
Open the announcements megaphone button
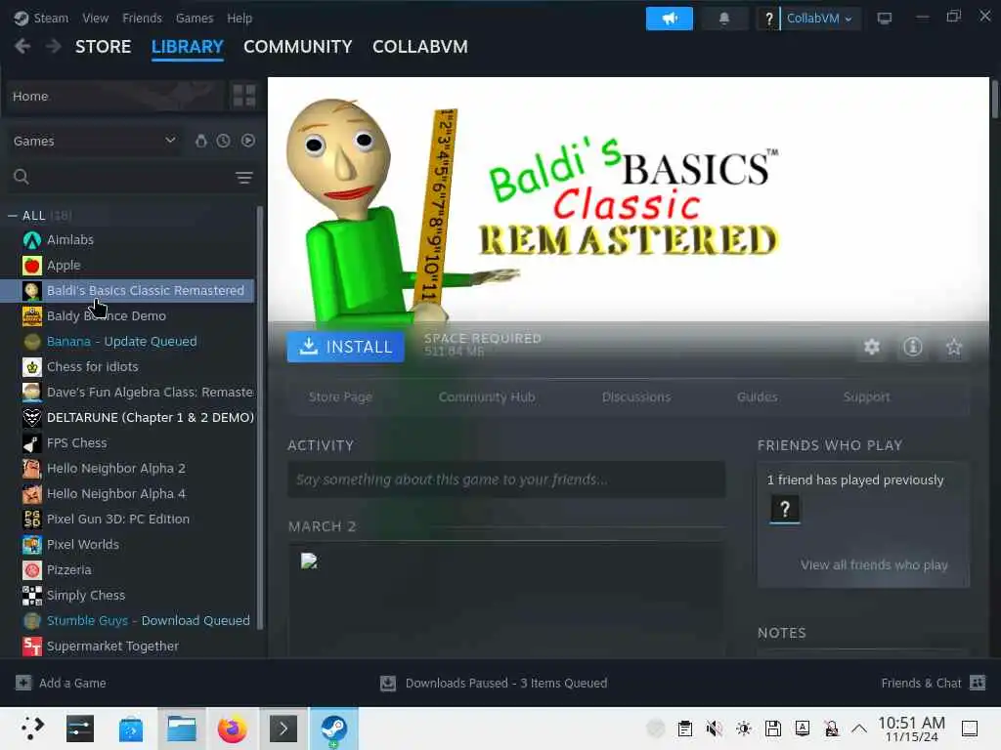[669, 19]
